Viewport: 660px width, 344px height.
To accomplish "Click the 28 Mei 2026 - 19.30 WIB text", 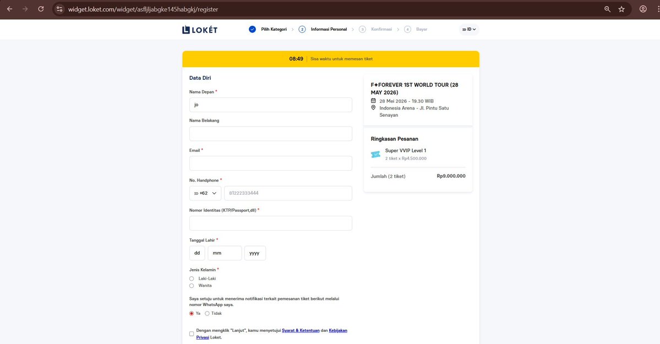I will [x=406, y=101].
